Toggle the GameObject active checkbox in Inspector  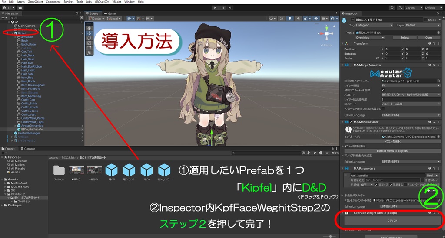point(352,20)
